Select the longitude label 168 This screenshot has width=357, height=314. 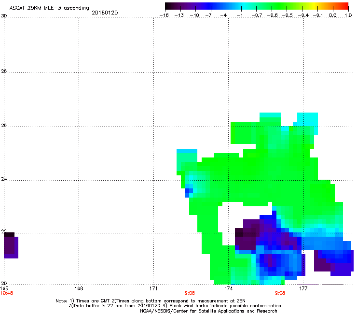point(79,288)
